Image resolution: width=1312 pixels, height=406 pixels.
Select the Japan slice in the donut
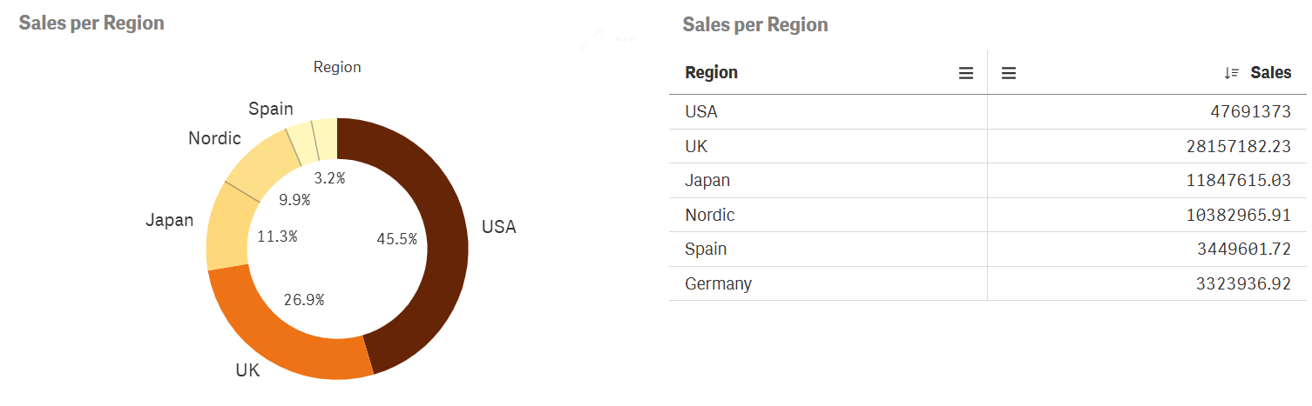click(x=226, y=230)
